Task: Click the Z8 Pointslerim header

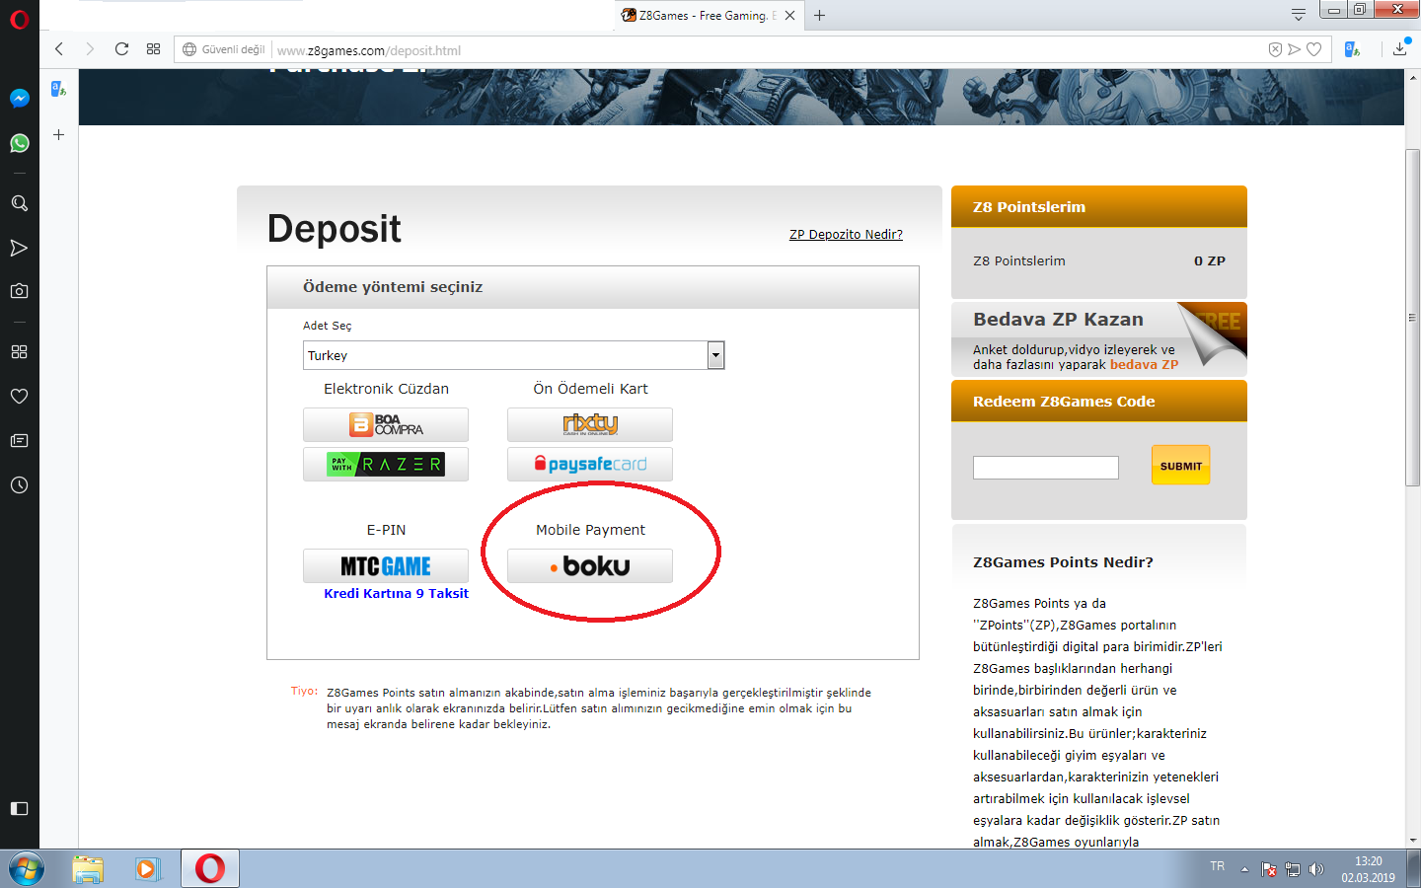Action: coord(1099,206)
